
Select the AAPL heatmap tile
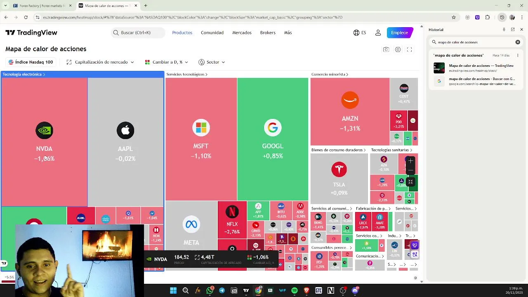click(125, 142)
